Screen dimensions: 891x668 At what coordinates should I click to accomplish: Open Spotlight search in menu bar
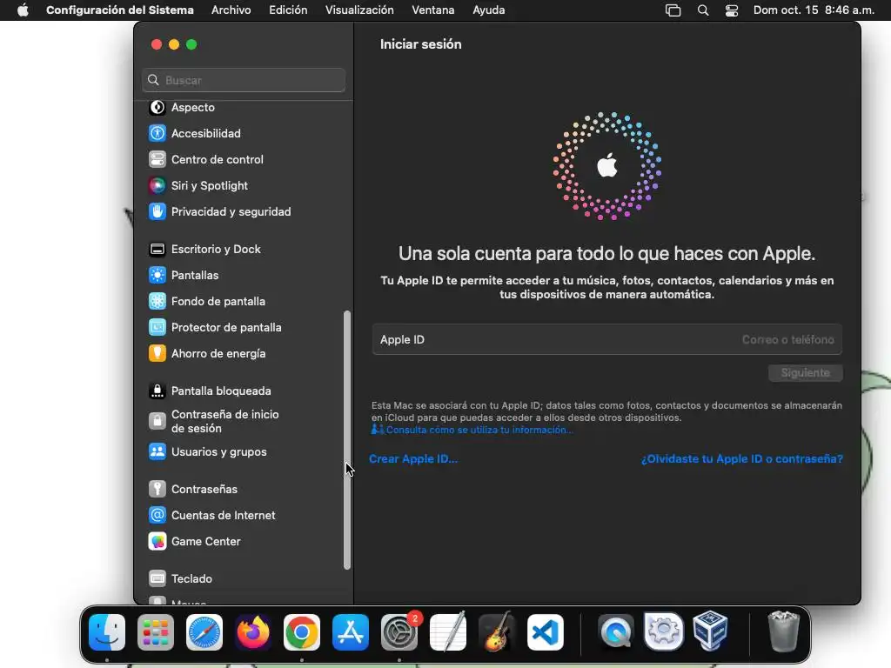click(x=703, y=10)
